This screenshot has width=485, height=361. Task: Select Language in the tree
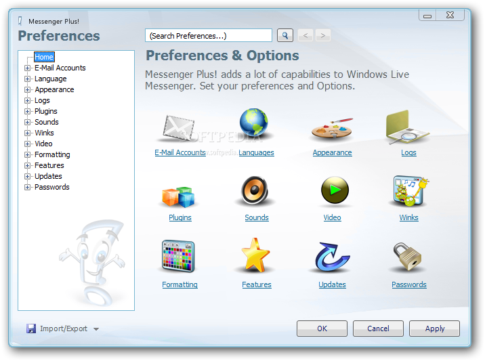point(50,79)
